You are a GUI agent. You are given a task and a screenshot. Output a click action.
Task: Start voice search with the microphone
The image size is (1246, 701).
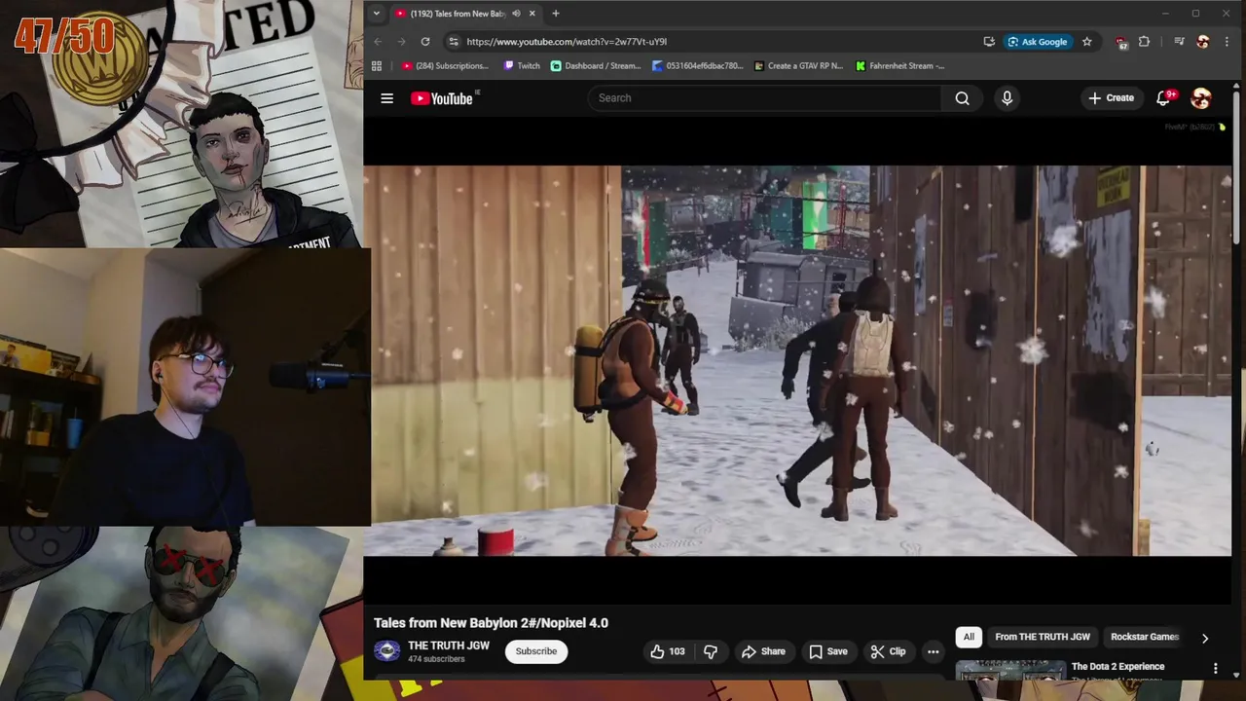click(1007, 98)
